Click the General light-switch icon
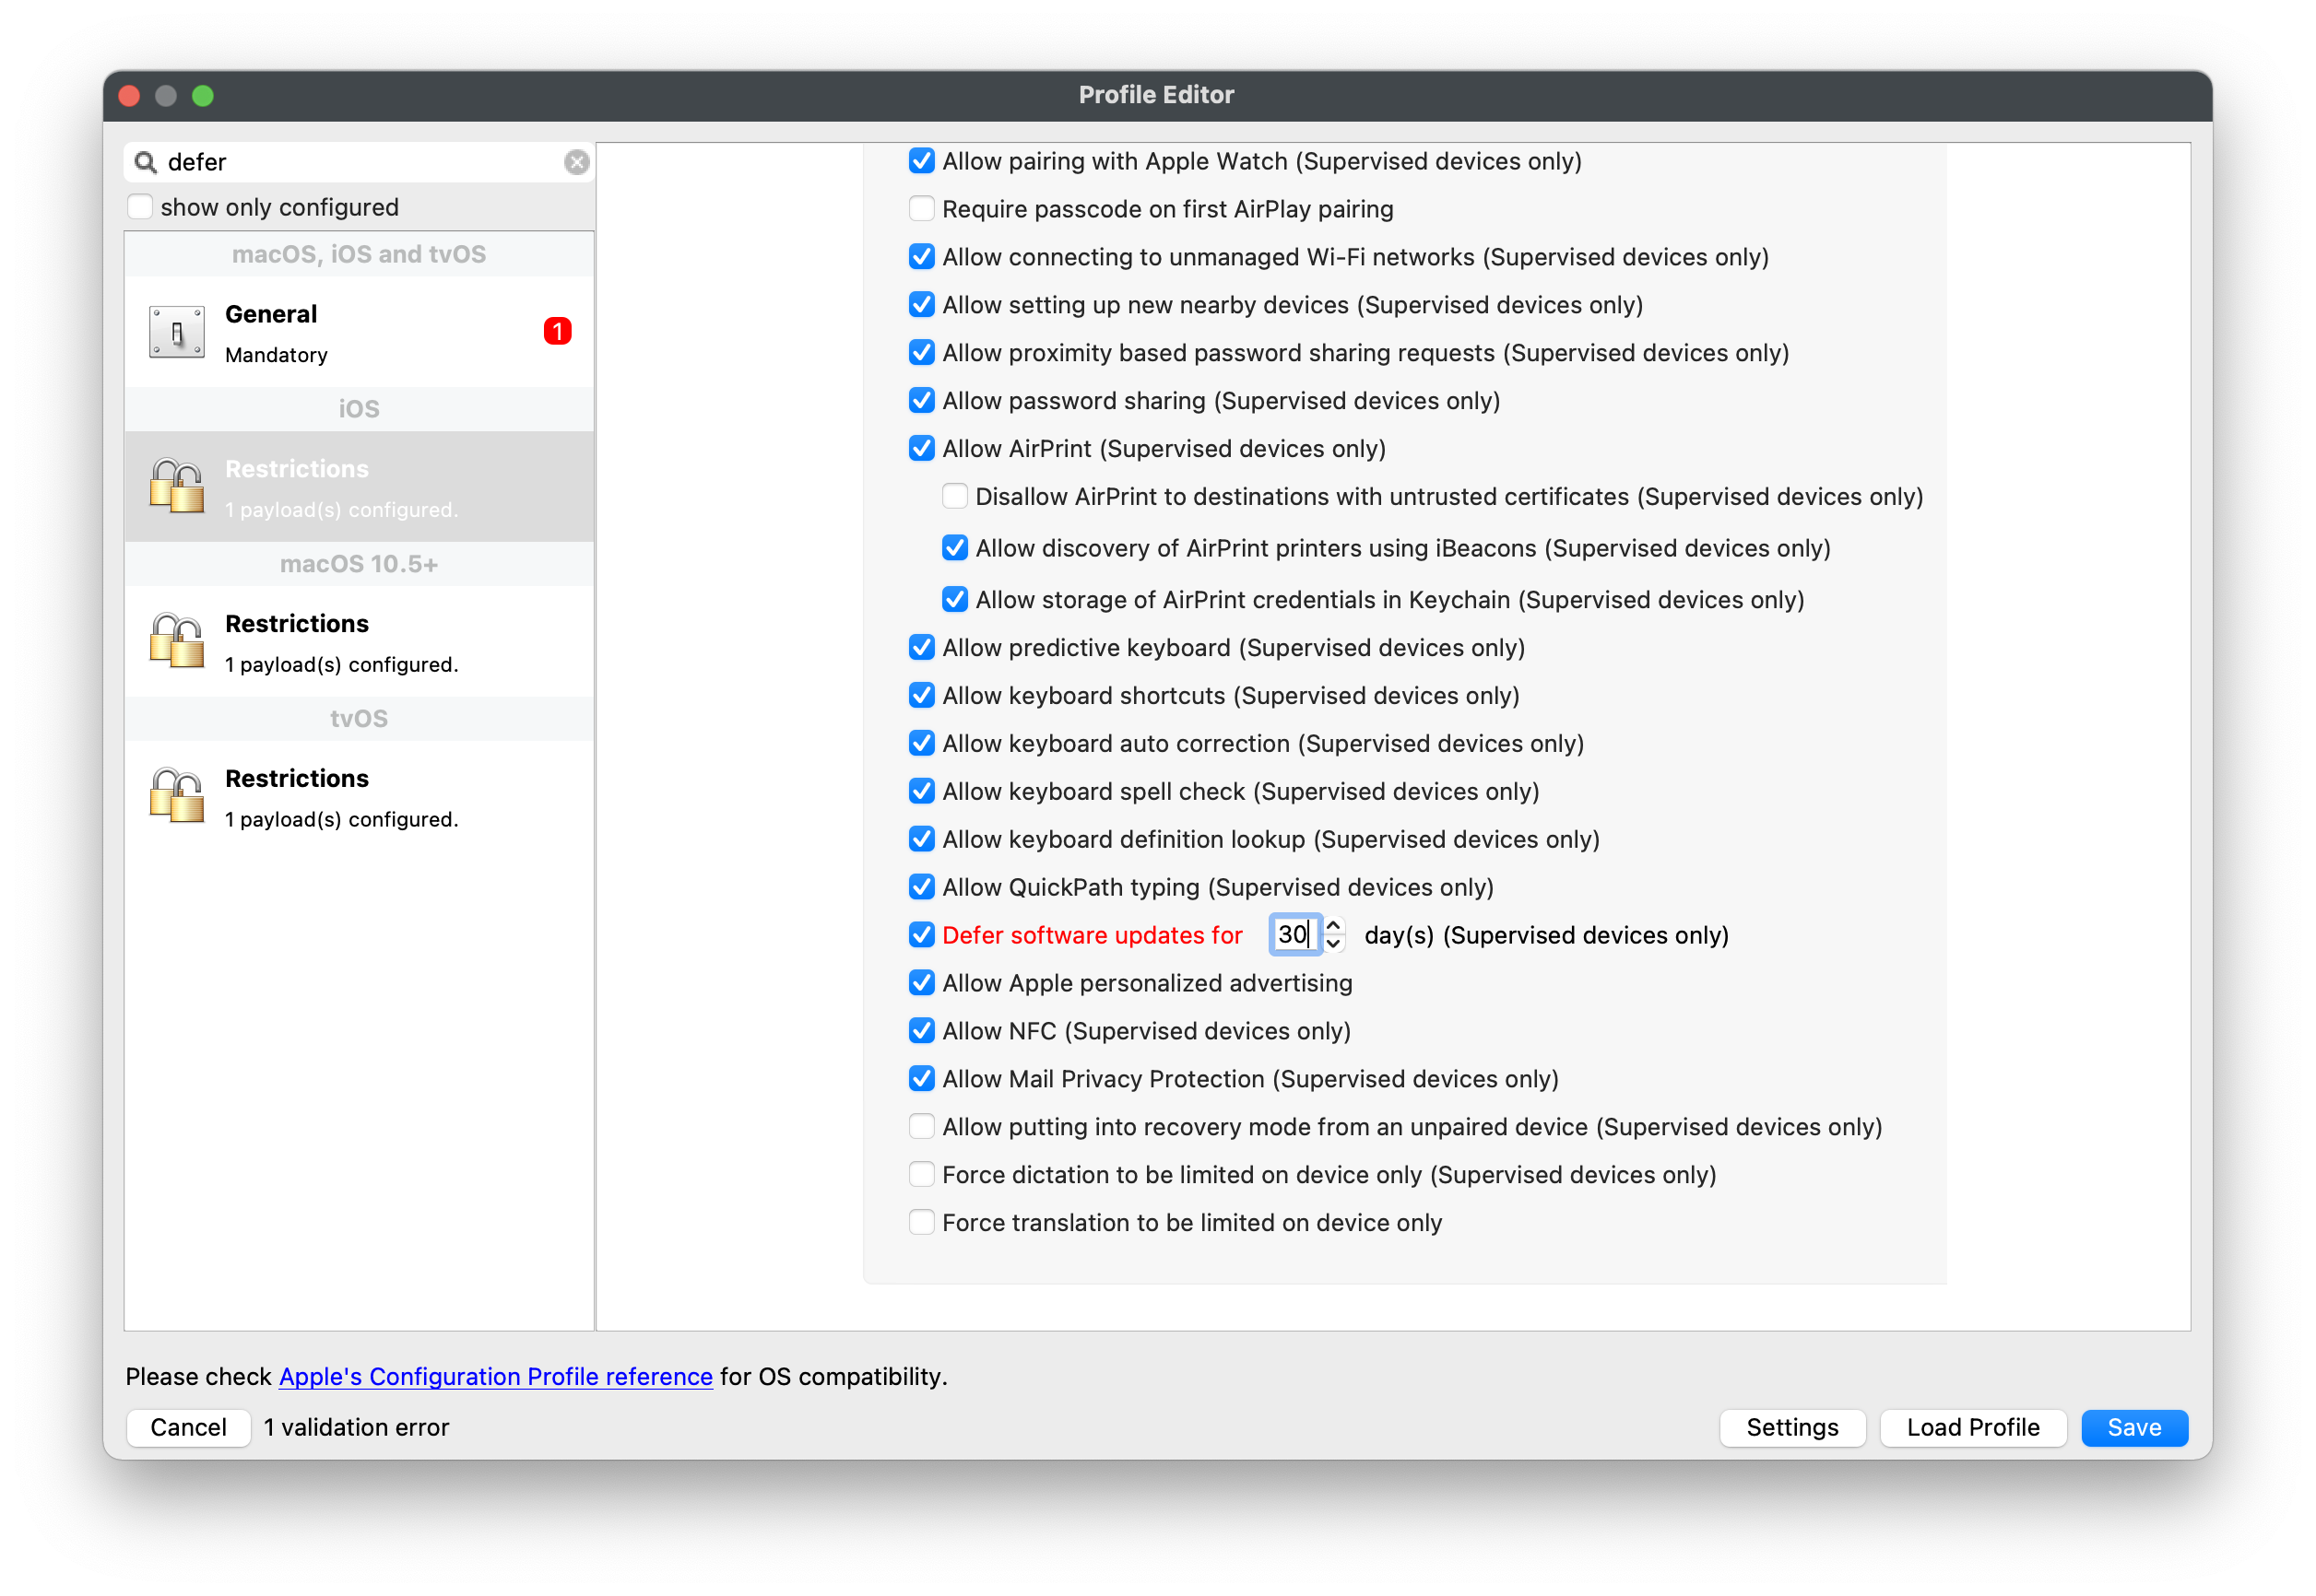Viewport: 2316px width, 1596px height. (x=176, y=333)
